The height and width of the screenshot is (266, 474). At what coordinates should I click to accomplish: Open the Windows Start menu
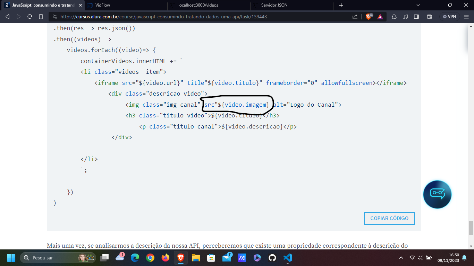tap(11, 258)
